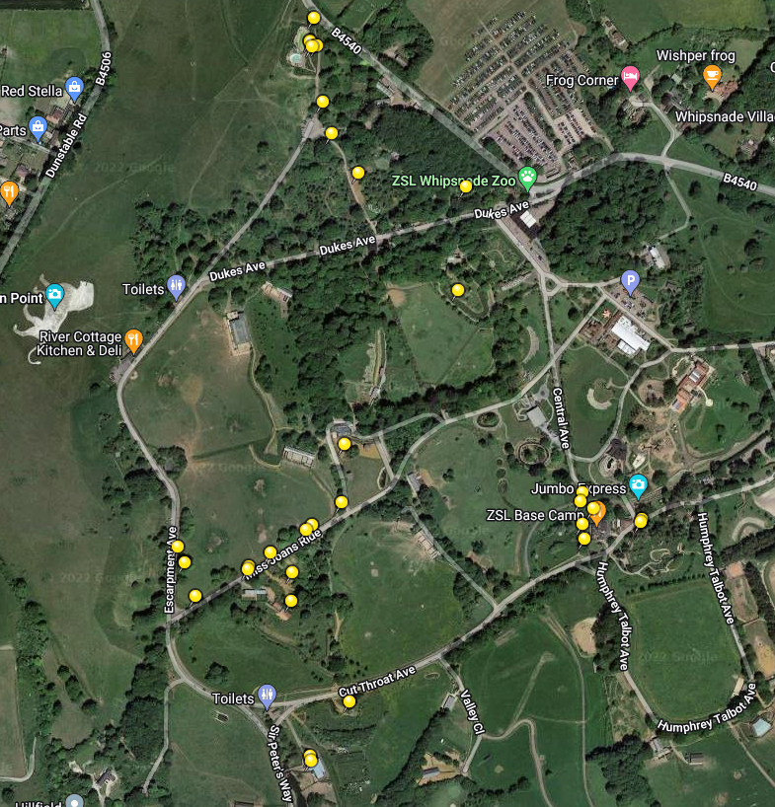
Task: Click the Frog Corner place label
Action: (x=581, y=80)
